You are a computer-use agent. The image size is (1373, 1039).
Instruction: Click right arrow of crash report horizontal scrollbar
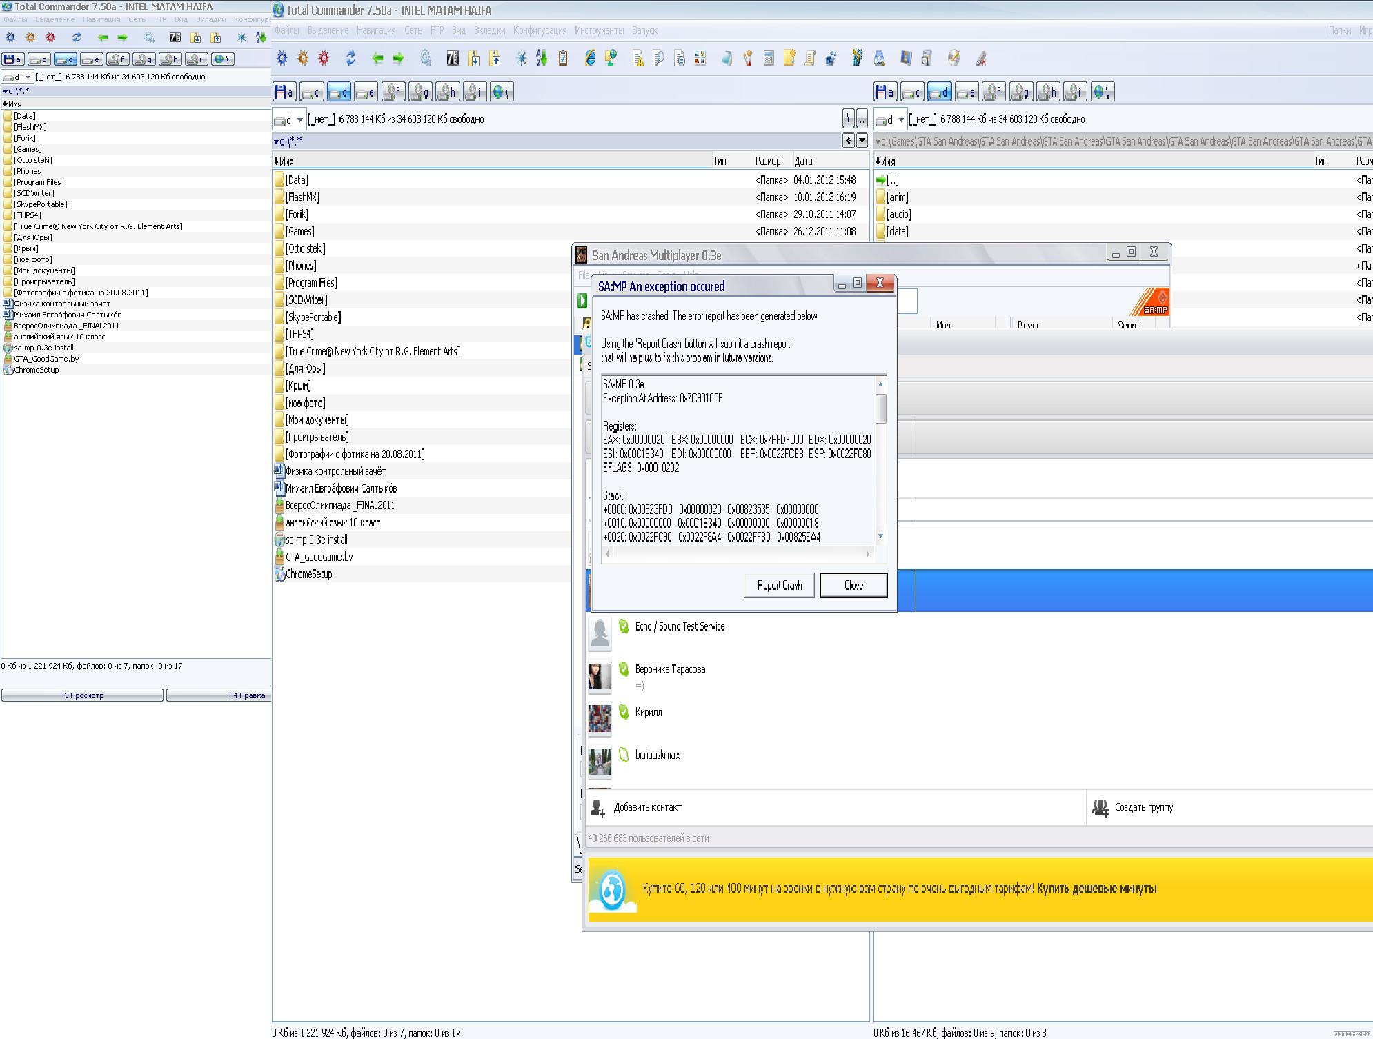[868, 553]
